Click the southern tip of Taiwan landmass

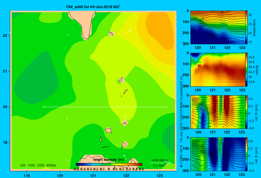click(86, 38)
